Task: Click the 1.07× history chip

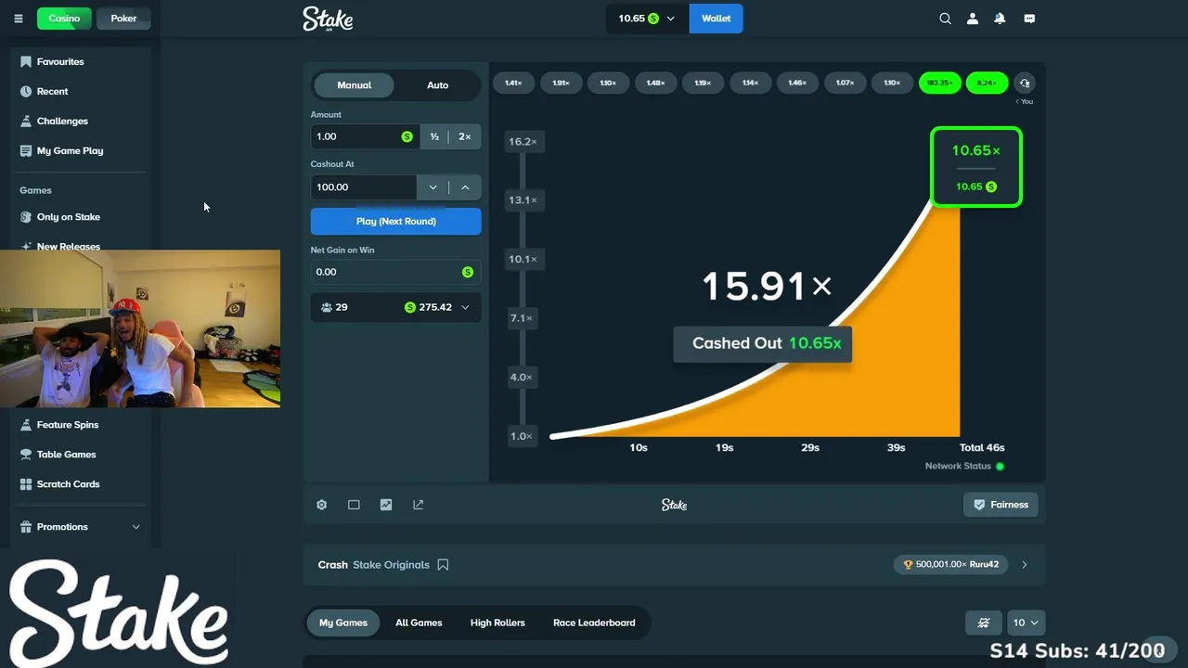Action: [845, 83]
